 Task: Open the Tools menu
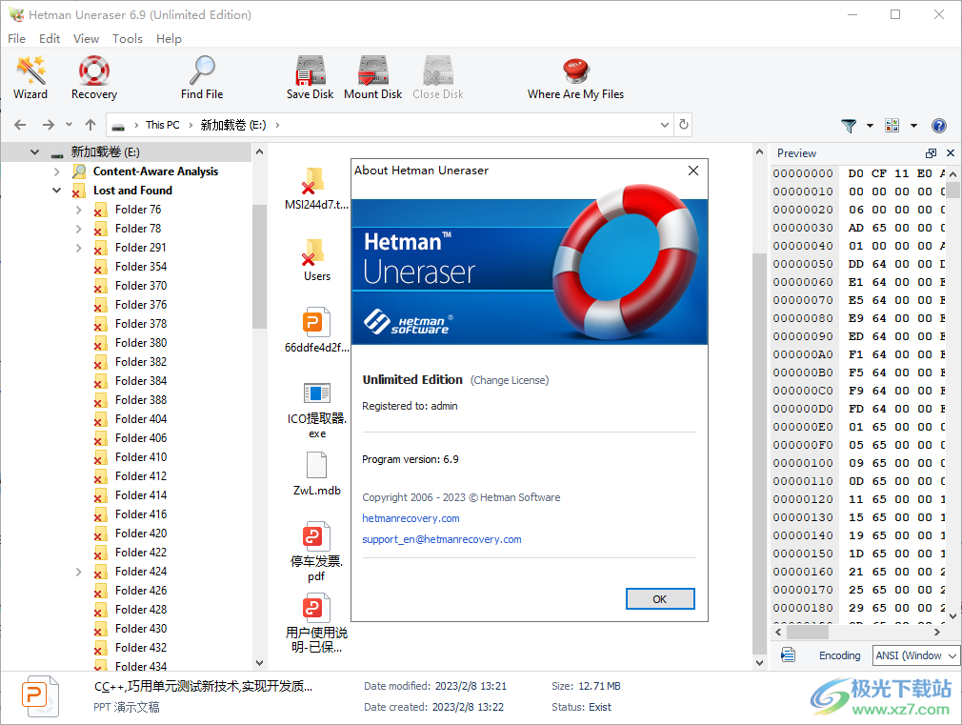point(127,39)
